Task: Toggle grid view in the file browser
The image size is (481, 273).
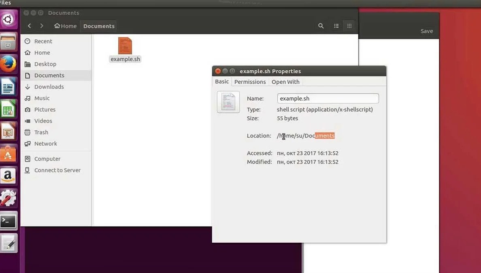Action: point(349,25)
